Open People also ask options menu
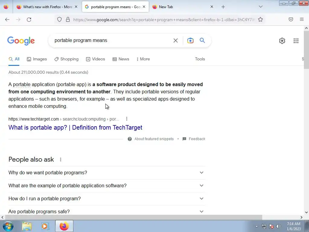Screen dimensions: 309x232 click(x=60, y=159)
